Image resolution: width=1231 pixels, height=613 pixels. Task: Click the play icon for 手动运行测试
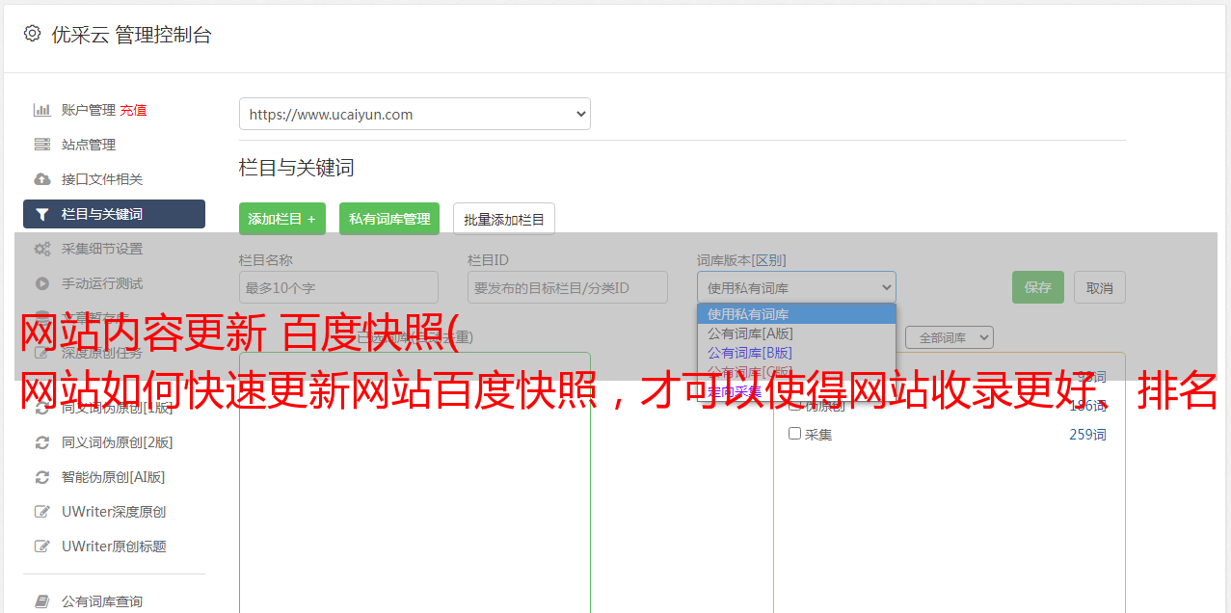tap(41, 283)
